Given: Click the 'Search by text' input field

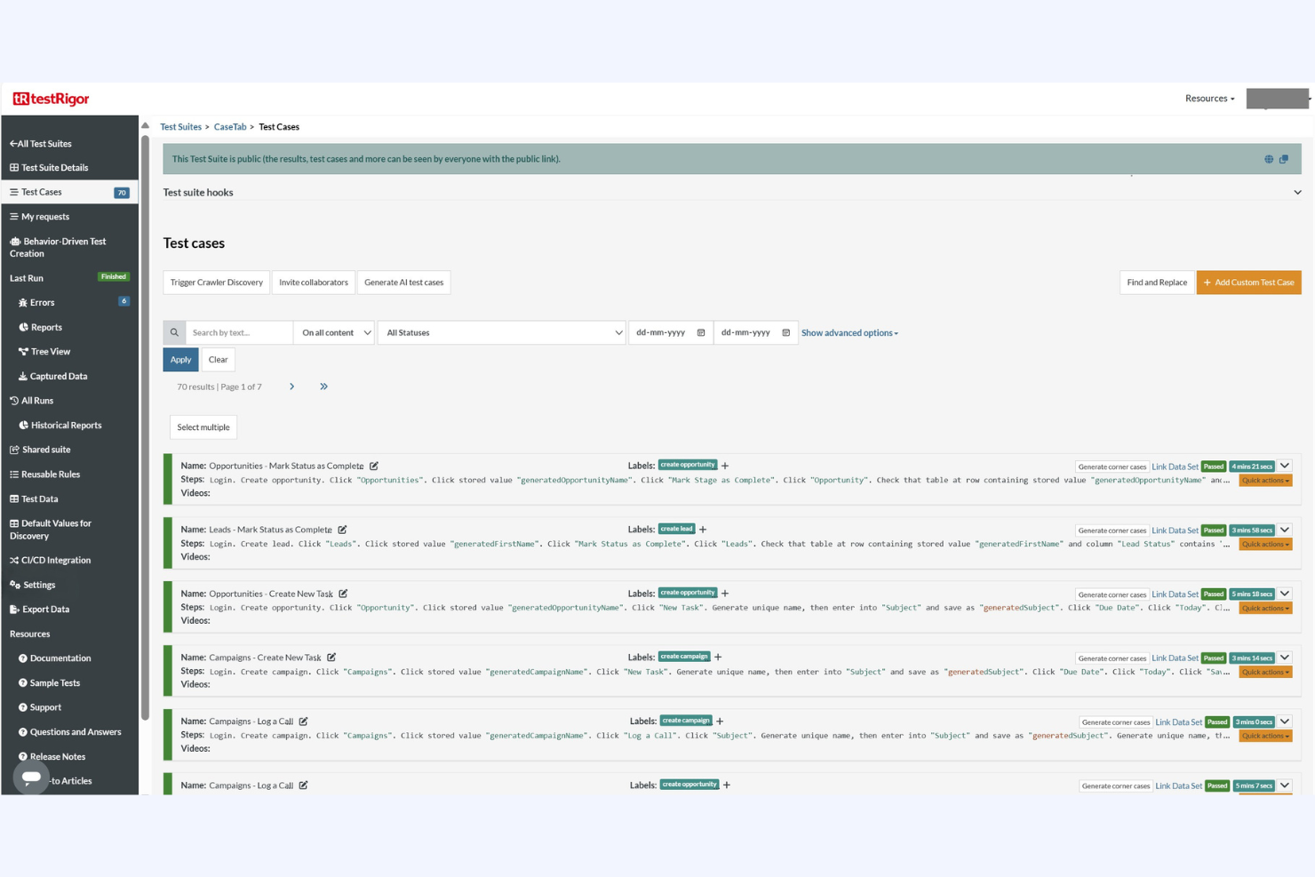Looking at the screenshot, I should [x=238, y=332].
